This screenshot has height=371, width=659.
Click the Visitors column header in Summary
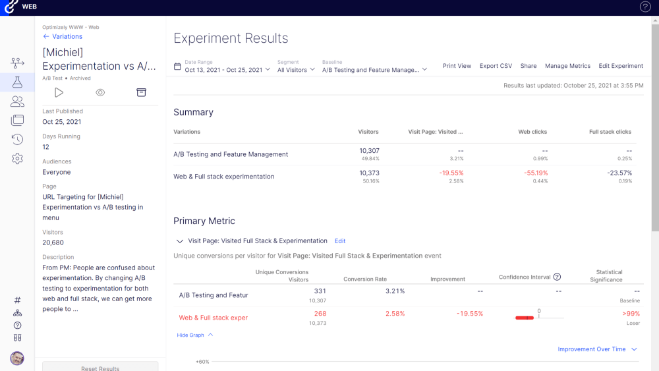click(368, 132)
